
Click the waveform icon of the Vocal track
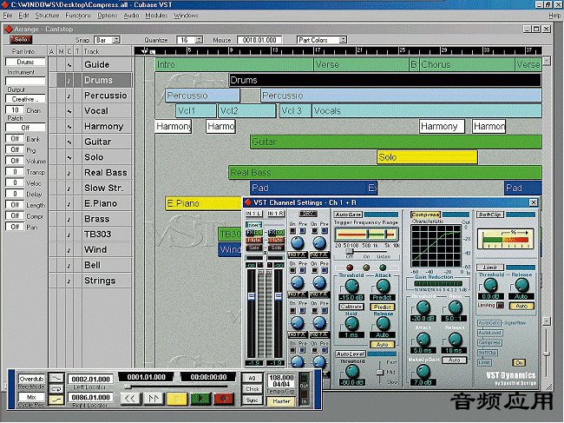(69, 111)
